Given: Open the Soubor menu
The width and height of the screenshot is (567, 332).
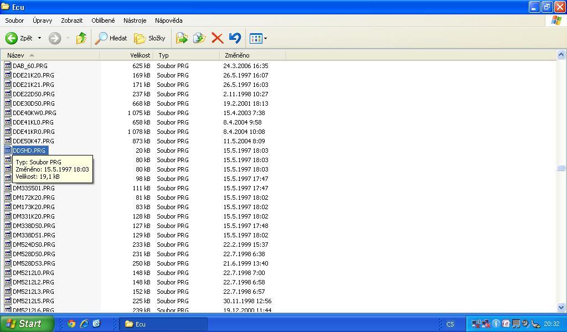Looking at the screenshot, I should pos(14,20).
